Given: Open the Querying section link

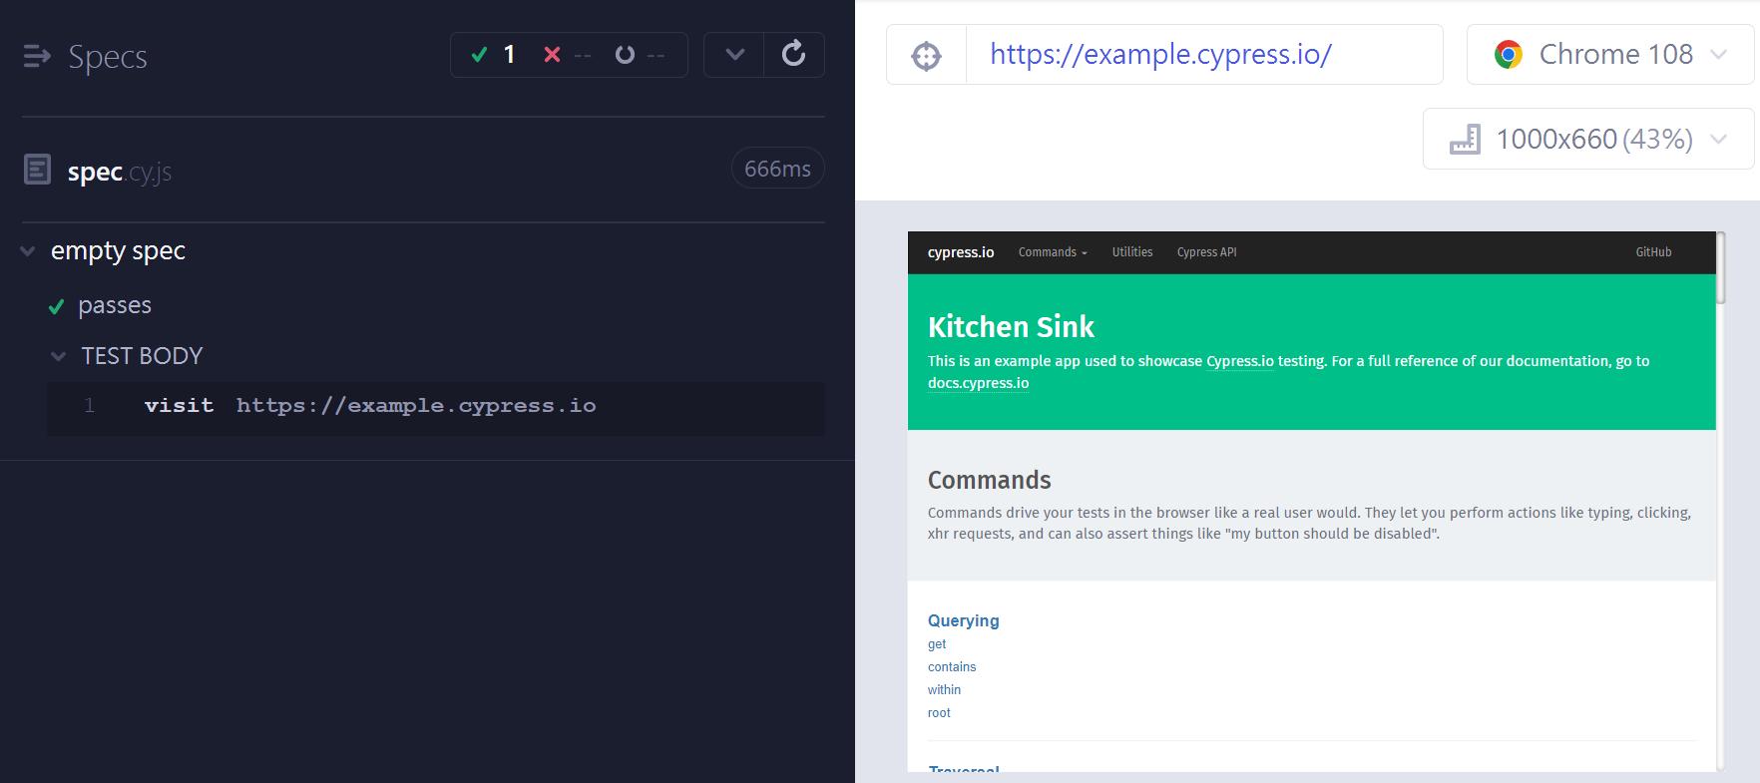Looking at the screenshot, I should click(963, 620).
